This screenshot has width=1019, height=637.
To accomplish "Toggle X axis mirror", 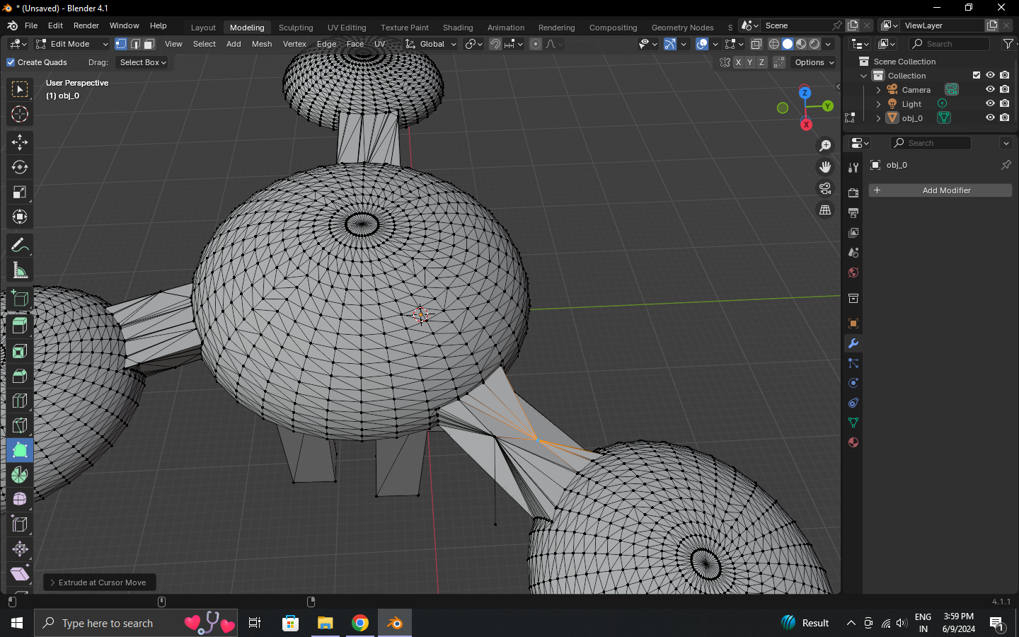I will [x=738, y=62].
